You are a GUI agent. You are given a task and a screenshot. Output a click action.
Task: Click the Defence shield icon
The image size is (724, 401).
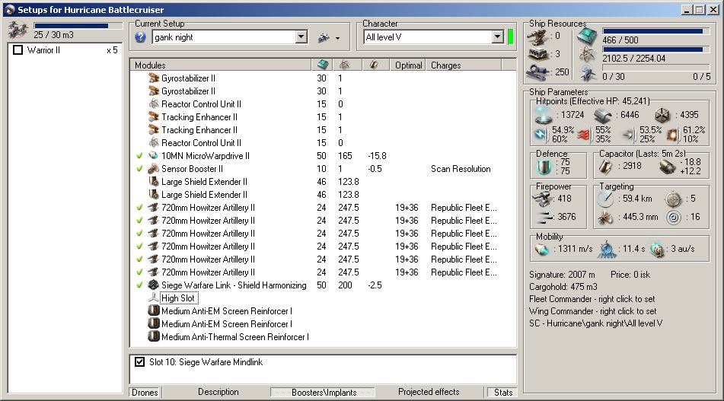point(544,167)
